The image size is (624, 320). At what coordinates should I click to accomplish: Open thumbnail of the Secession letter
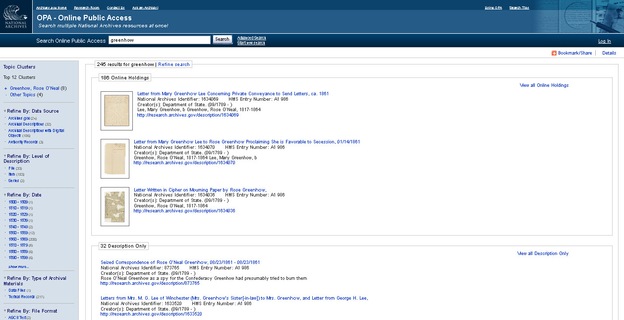[x=115, y=159]
